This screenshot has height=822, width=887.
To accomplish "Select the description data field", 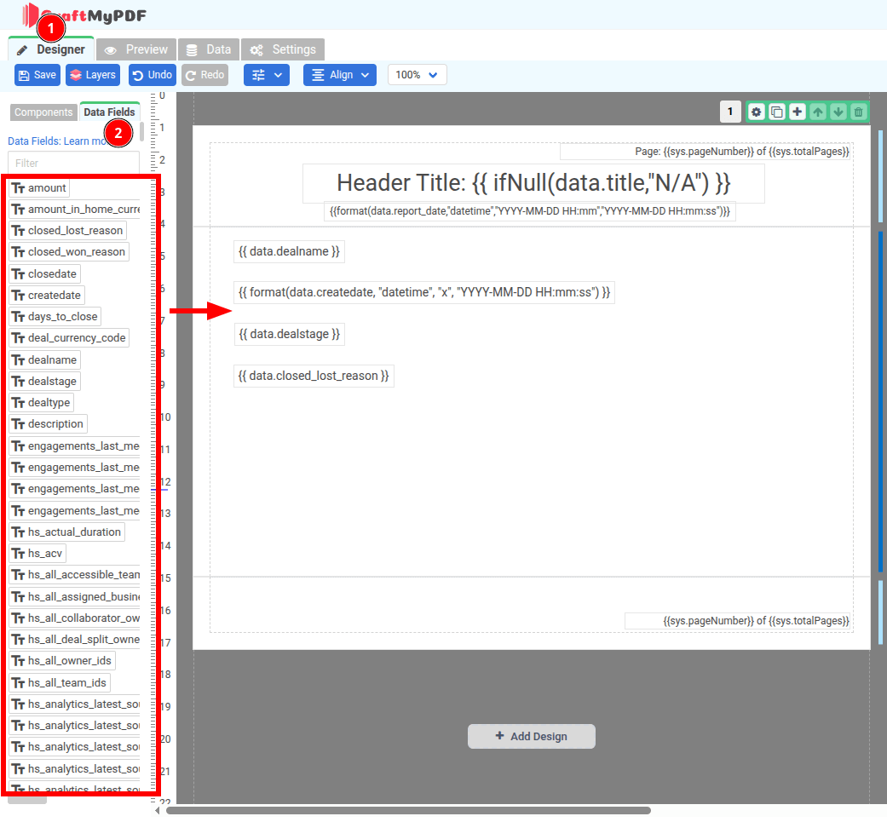I will point(48,424).
